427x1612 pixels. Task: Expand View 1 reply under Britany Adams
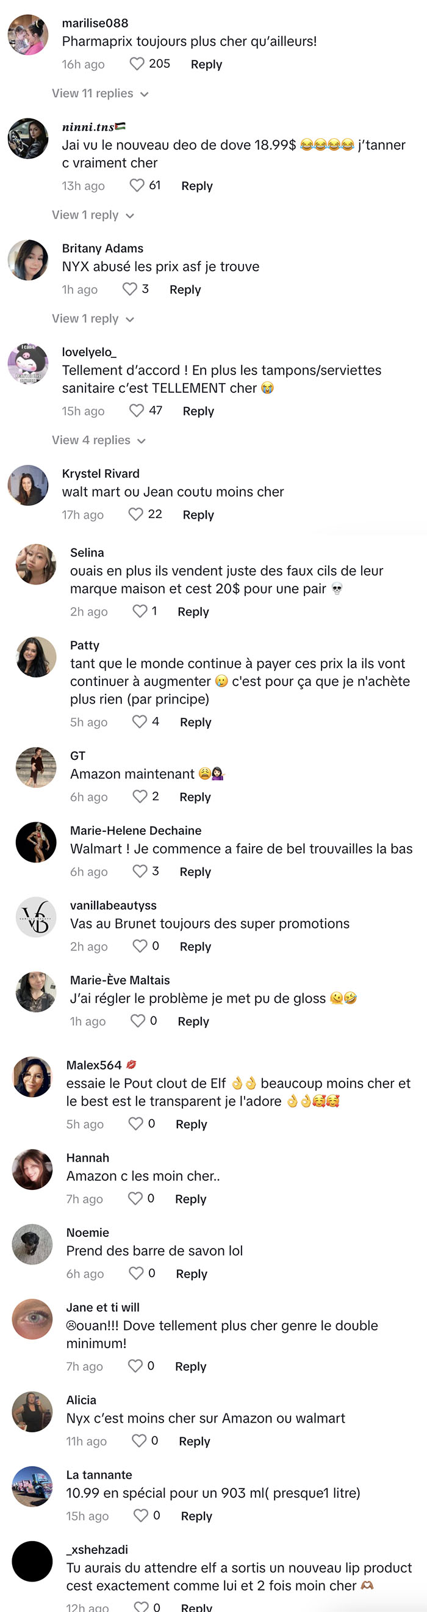(x=93, y=318)
